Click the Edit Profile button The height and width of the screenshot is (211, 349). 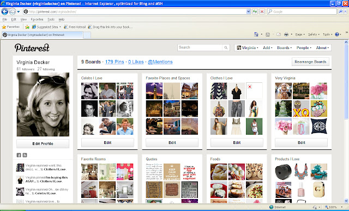43,143
